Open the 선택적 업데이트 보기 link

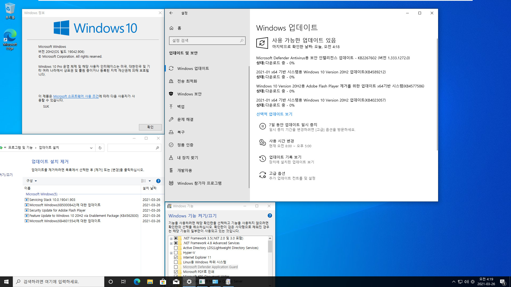click(274, 114)
